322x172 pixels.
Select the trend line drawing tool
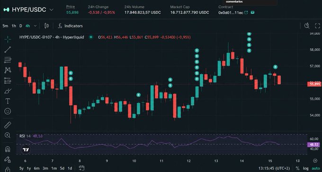pyautogui.click(x=8, y=50)
